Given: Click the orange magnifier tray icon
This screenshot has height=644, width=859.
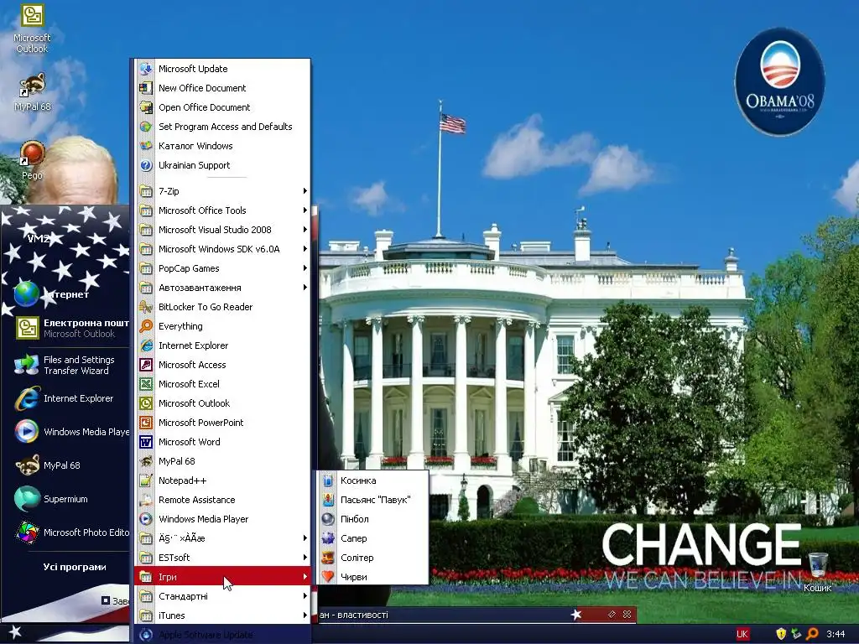Looking at the screenshot, I should point(812,634).
